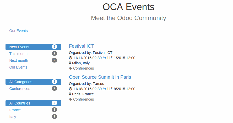
Task: Click clock icon beside Festival ICT dates
Action: pos(71,58)
